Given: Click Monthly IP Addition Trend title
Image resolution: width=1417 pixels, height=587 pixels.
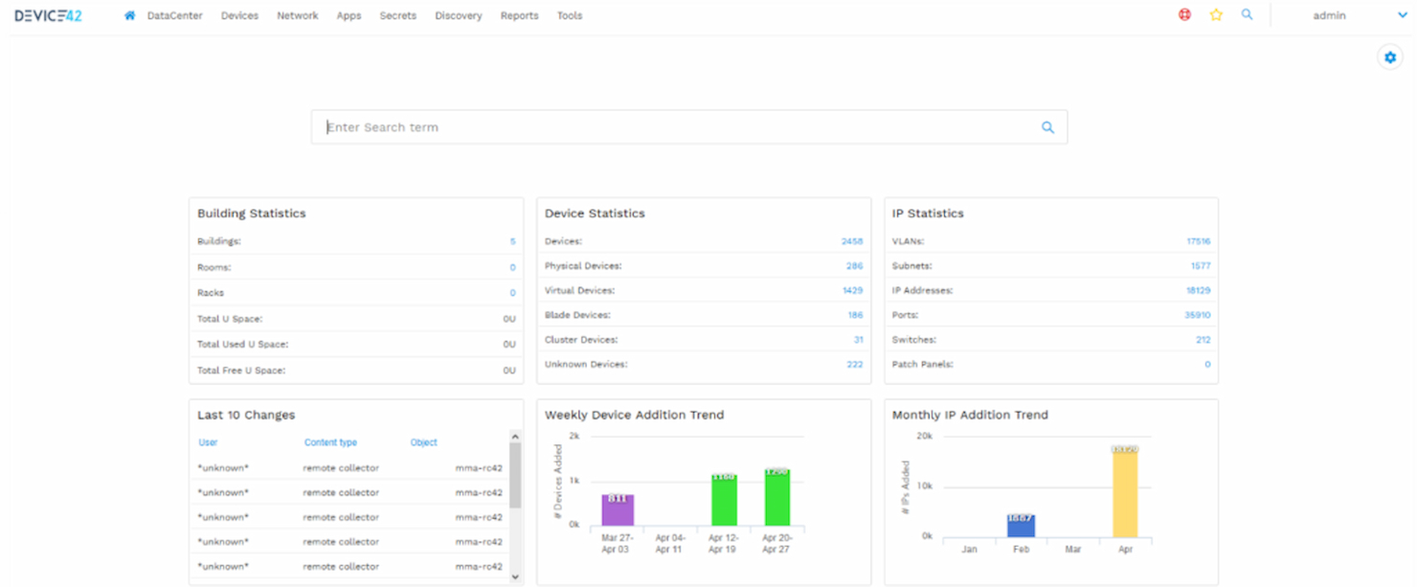Looking at the screenshot, I should click(970, 416).
